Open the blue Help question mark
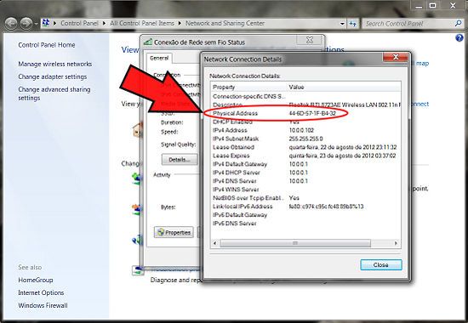468x323 pixels. (x=459, y=38)
